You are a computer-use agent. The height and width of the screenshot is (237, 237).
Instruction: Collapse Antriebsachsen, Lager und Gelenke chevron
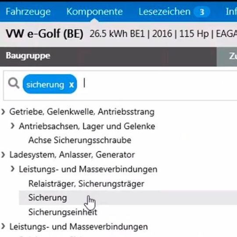[x=13, y=126]
